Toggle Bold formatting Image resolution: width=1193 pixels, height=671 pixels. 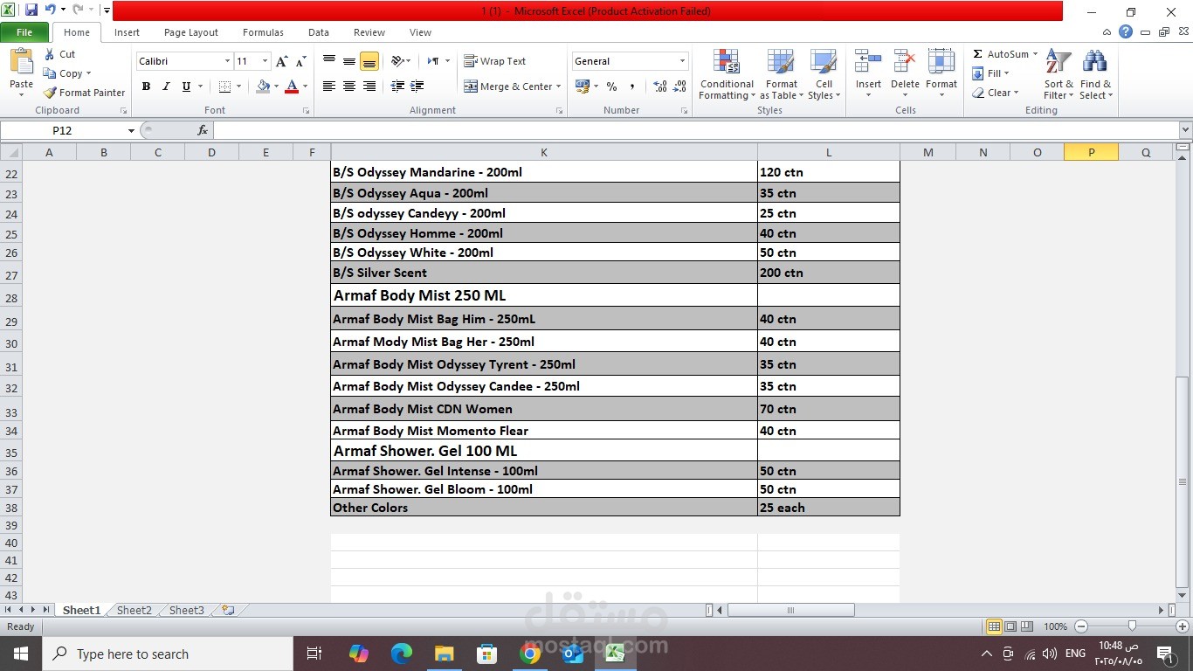146,86
